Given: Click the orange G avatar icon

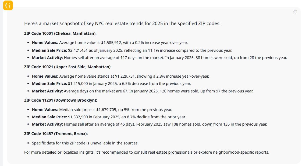Looking at the screenshot, I should [8, 5].
